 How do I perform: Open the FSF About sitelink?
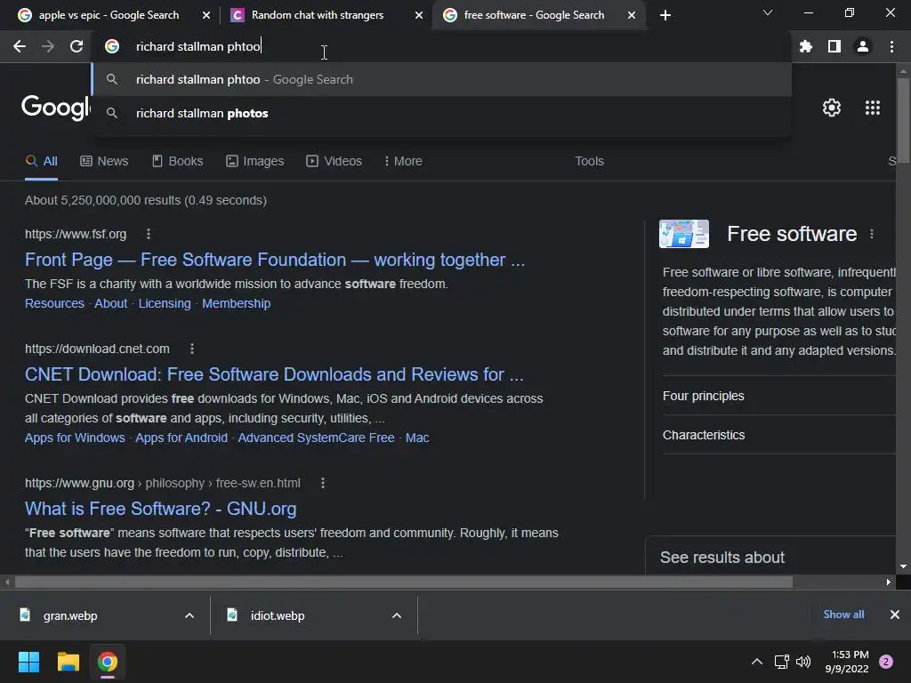[x=111, y=304]
